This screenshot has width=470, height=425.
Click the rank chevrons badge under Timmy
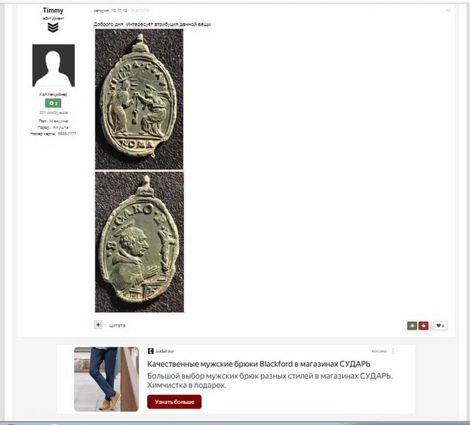pyautogui.click(x=53, y=28)
